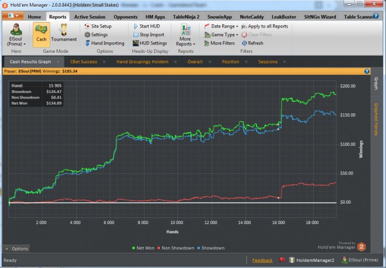Screen dimensions: 386x268
Task: Click the Feedback link
Action: click(262, 260)
